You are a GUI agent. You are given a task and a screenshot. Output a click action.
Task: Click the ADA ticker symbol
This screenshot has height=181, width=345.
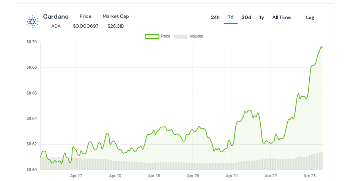56,26
